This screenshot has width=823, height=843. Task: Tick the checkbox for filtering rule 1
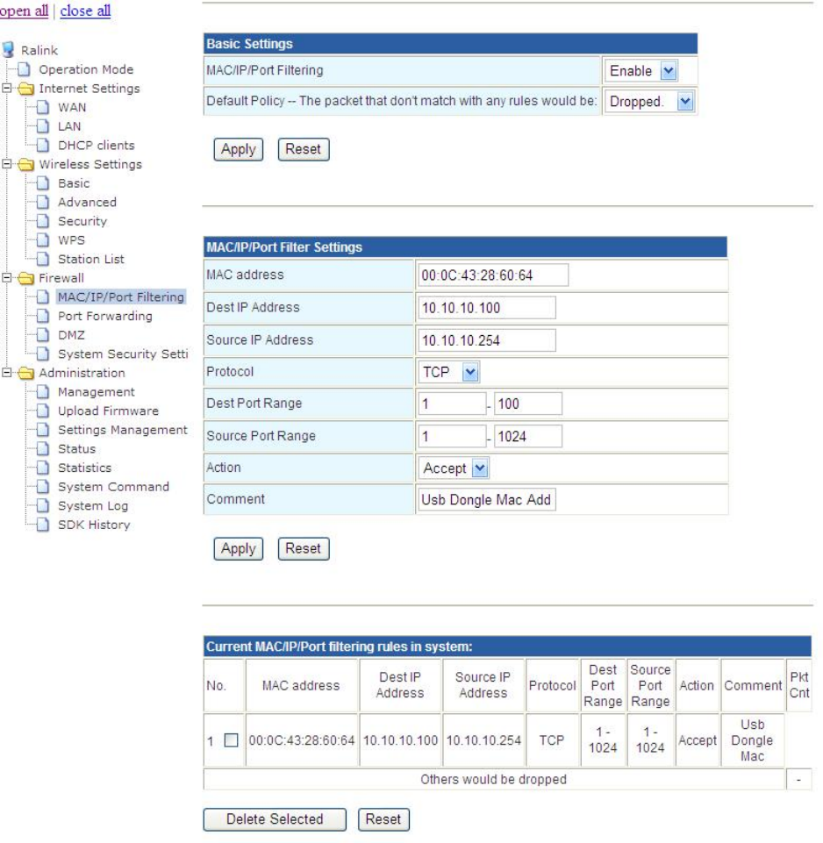[x=231, y=739]
